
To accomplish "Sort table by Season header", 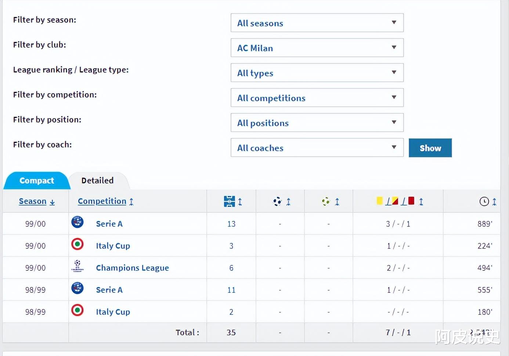I will pos(33,201).
